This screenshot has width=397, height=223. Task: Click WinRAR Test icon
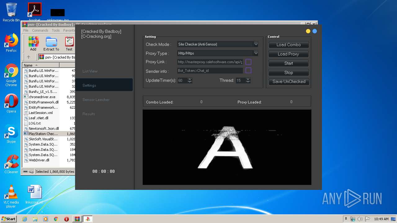[69, 44]
